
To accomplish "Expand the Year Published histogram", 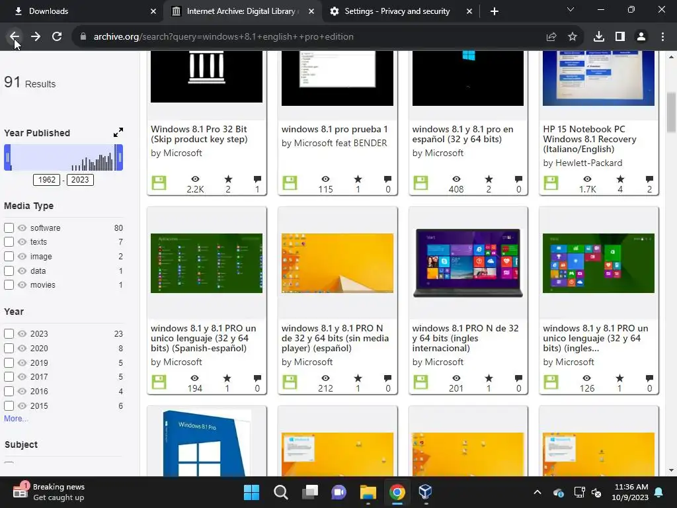I will 118,132.
